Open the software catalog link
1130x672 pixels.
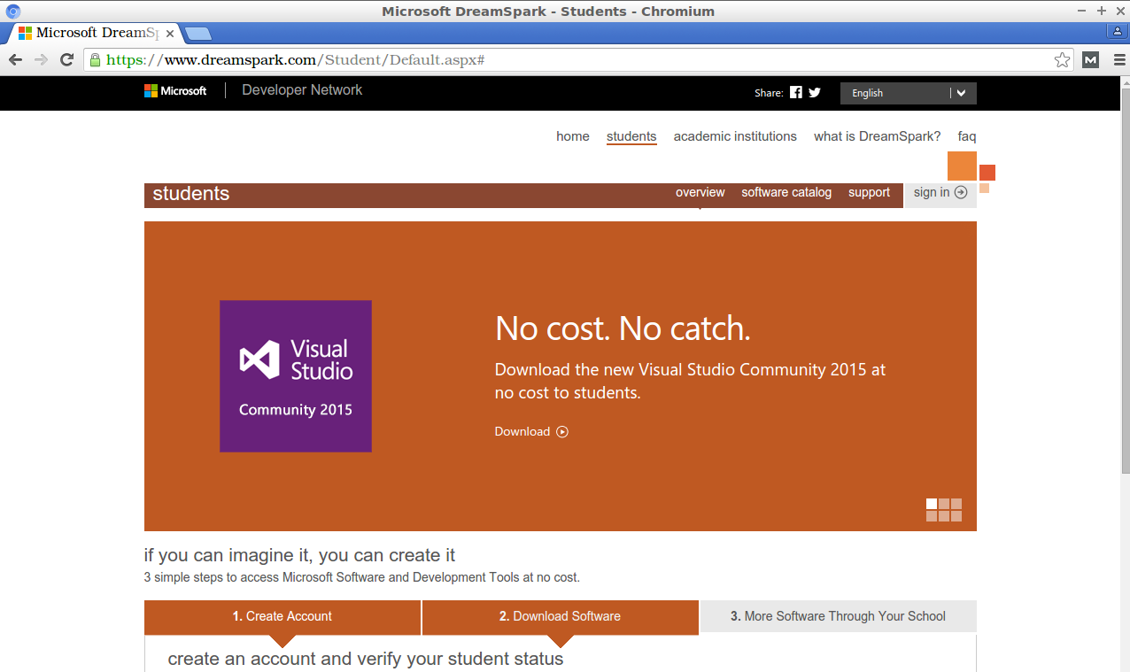pos(786,192)
